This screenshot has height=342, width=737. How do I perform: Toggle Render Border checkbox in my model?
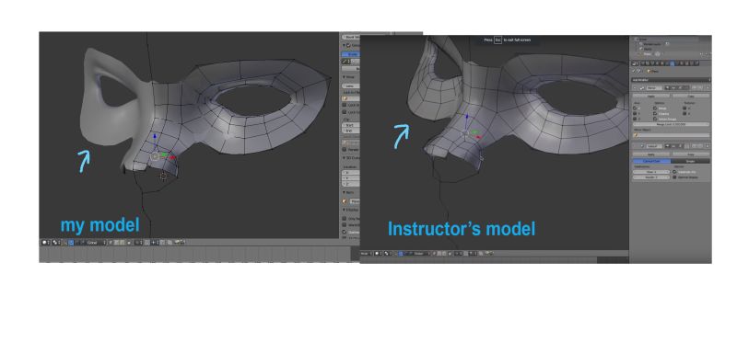344,149
